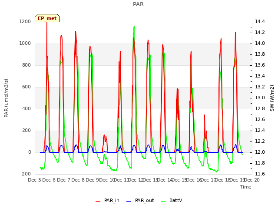Click the -200 tick on left axis
The width and height of the screenshot is (278, 209).
pyautogui.click(x=26, y=174)
